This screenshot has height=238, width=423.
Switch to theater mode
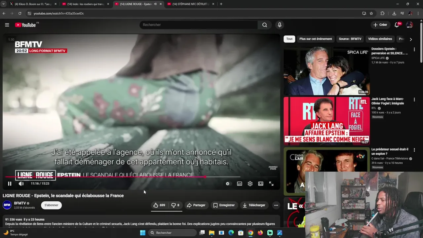coord(261,183)
